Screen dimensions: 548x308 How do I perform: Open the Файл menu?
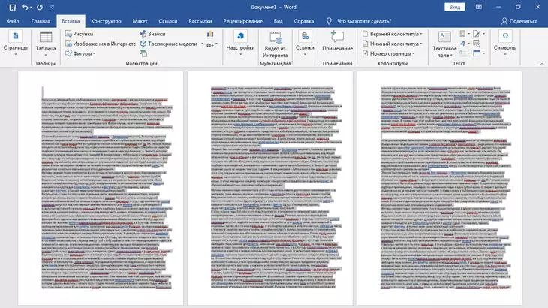(13, 21)
